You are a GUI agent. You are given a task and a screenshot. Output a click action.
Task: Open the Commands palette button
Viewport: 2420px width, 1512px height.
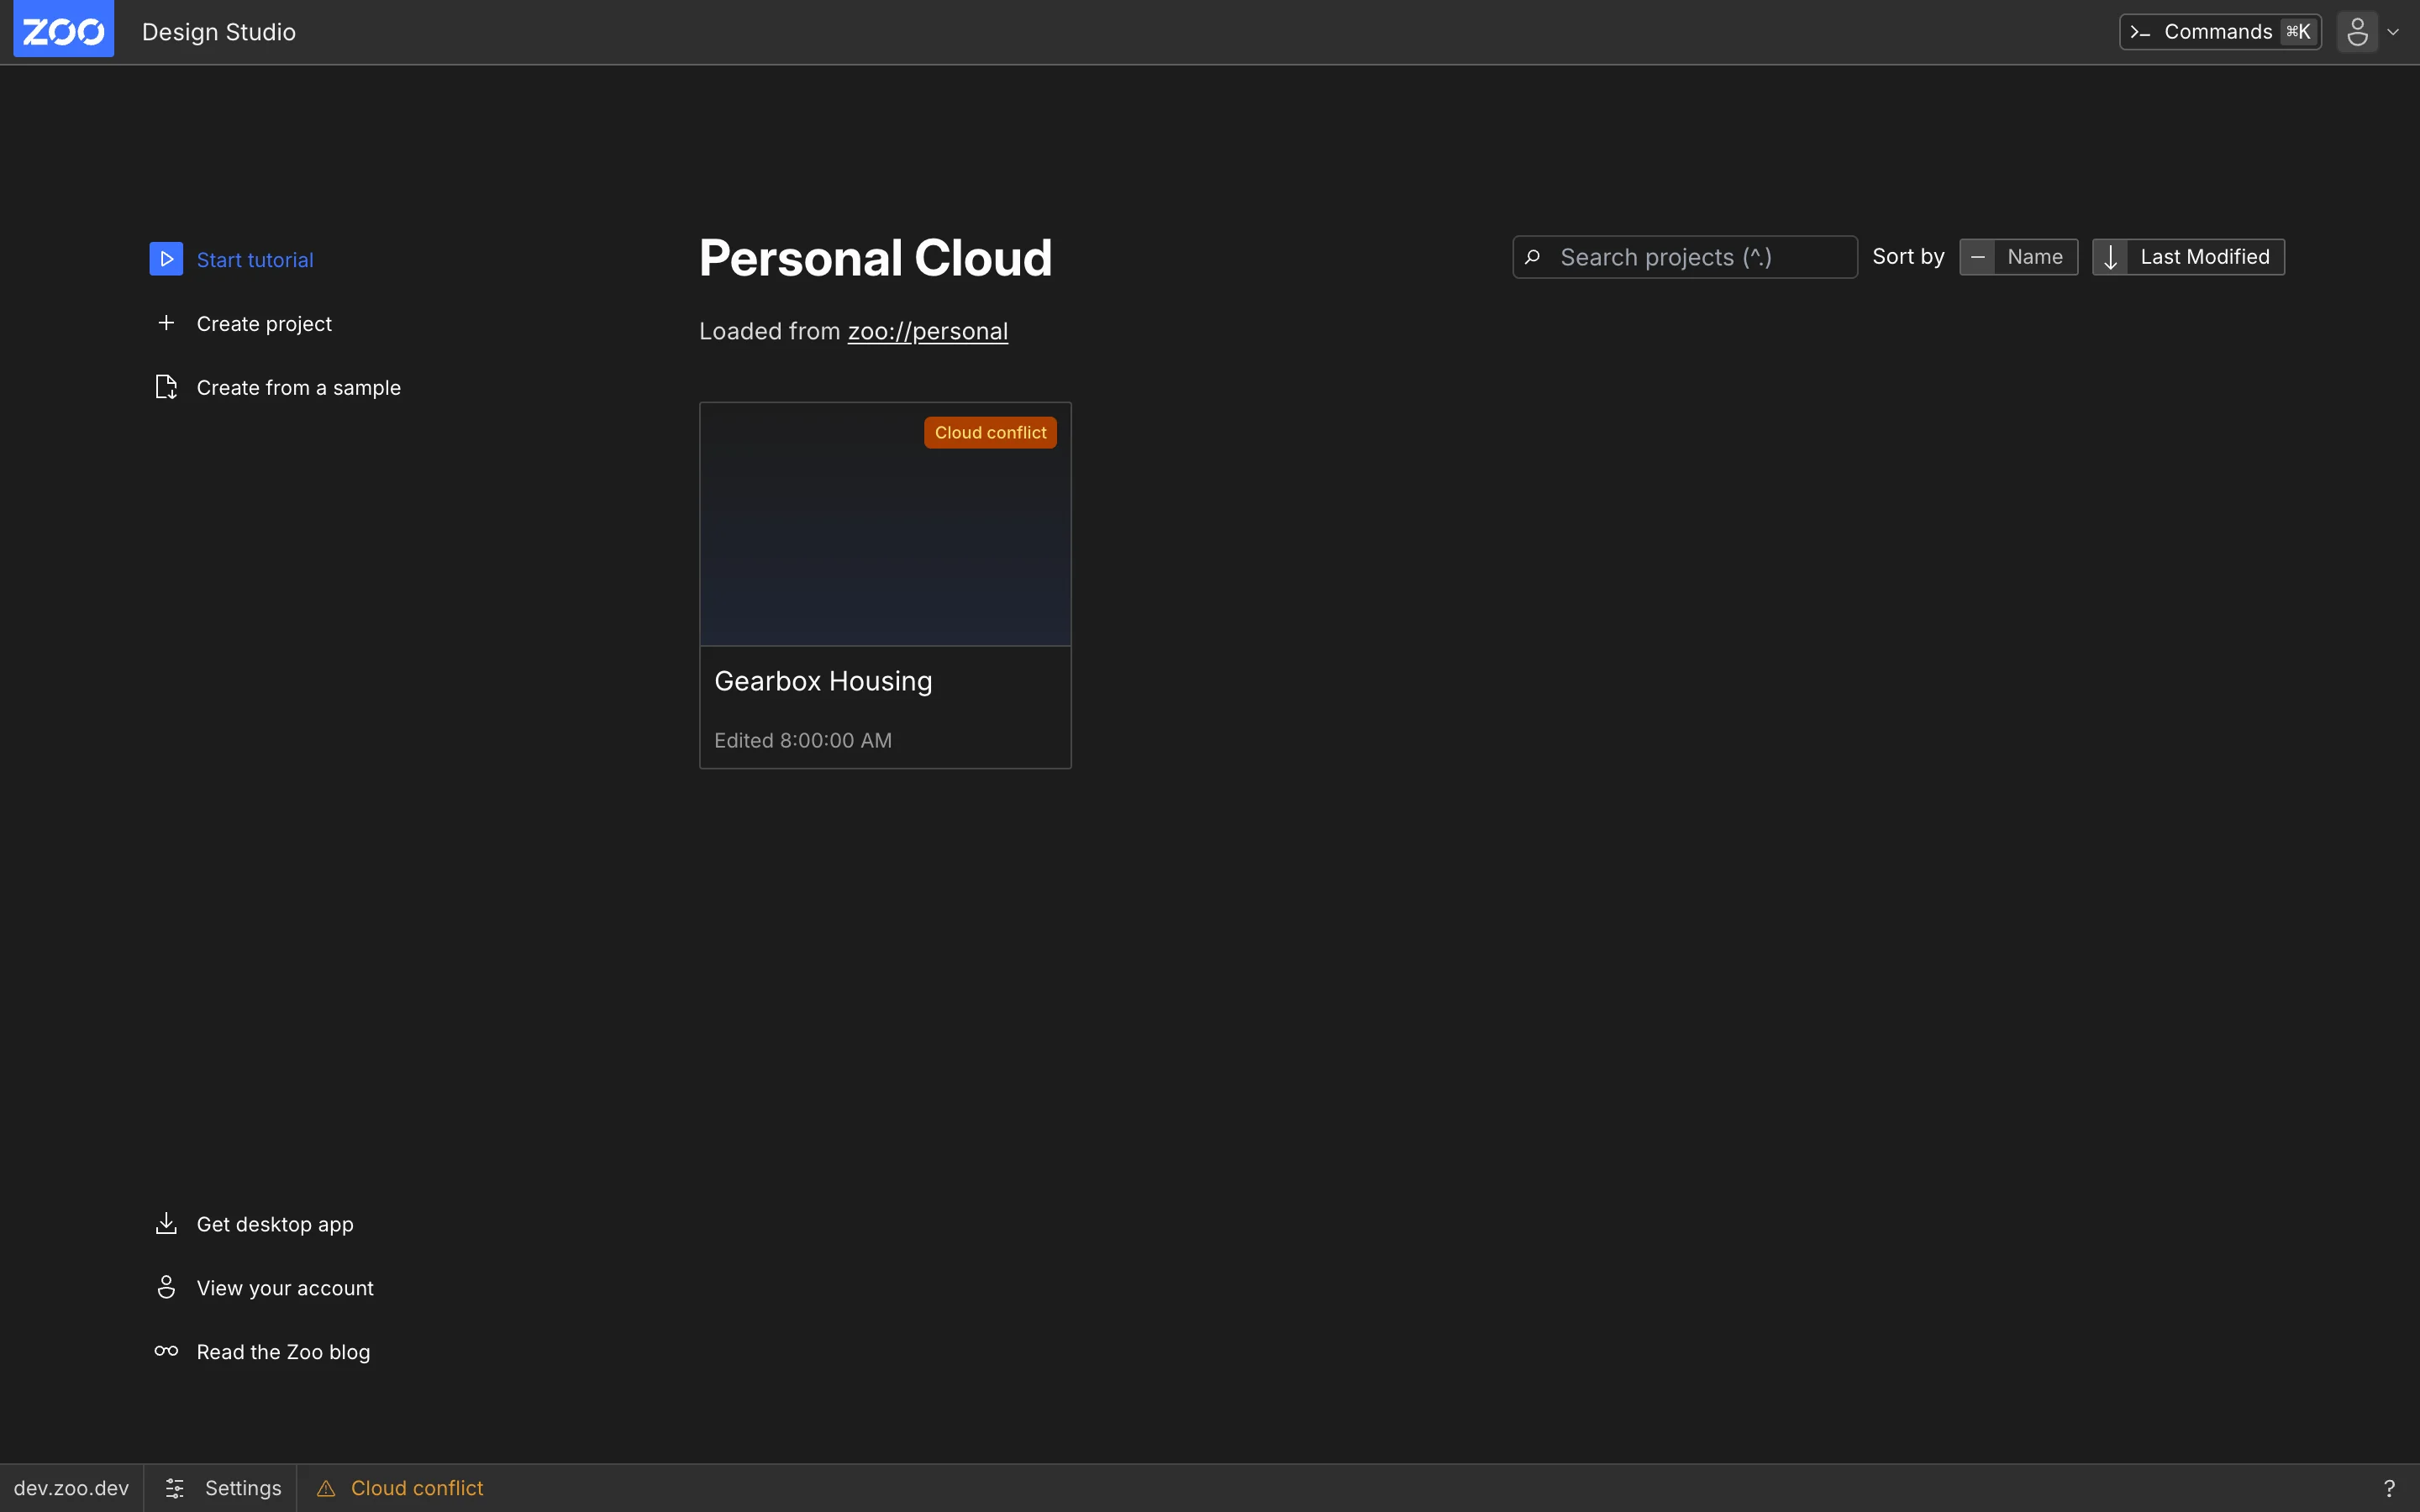tap(2220, 32)
